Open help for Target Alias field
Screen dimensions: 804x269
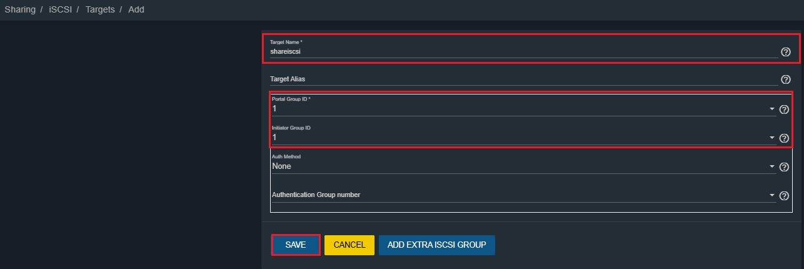click(x=786, y=79)
